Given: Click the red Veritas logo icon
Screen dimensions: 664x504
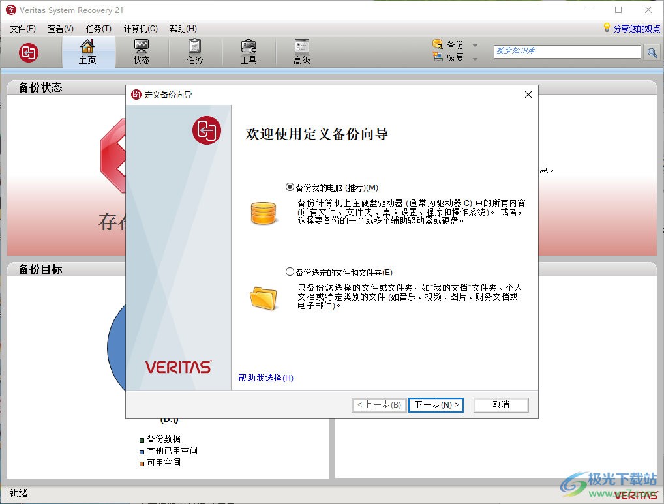Looking at the screenshot, I should tap(28, 52).
